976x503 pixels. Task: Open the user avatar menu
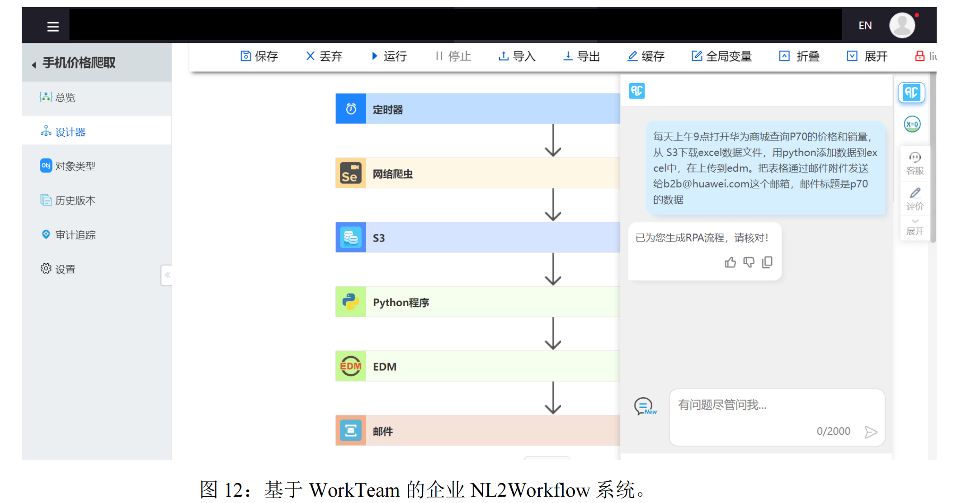click(902, 25)
